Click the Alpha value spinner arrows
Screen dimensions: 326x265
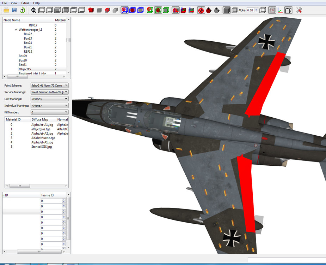(256, 10)
